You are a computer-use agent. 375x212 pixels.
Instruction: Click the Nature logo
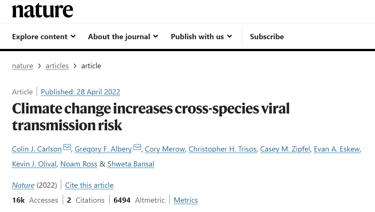click(43, 10)
